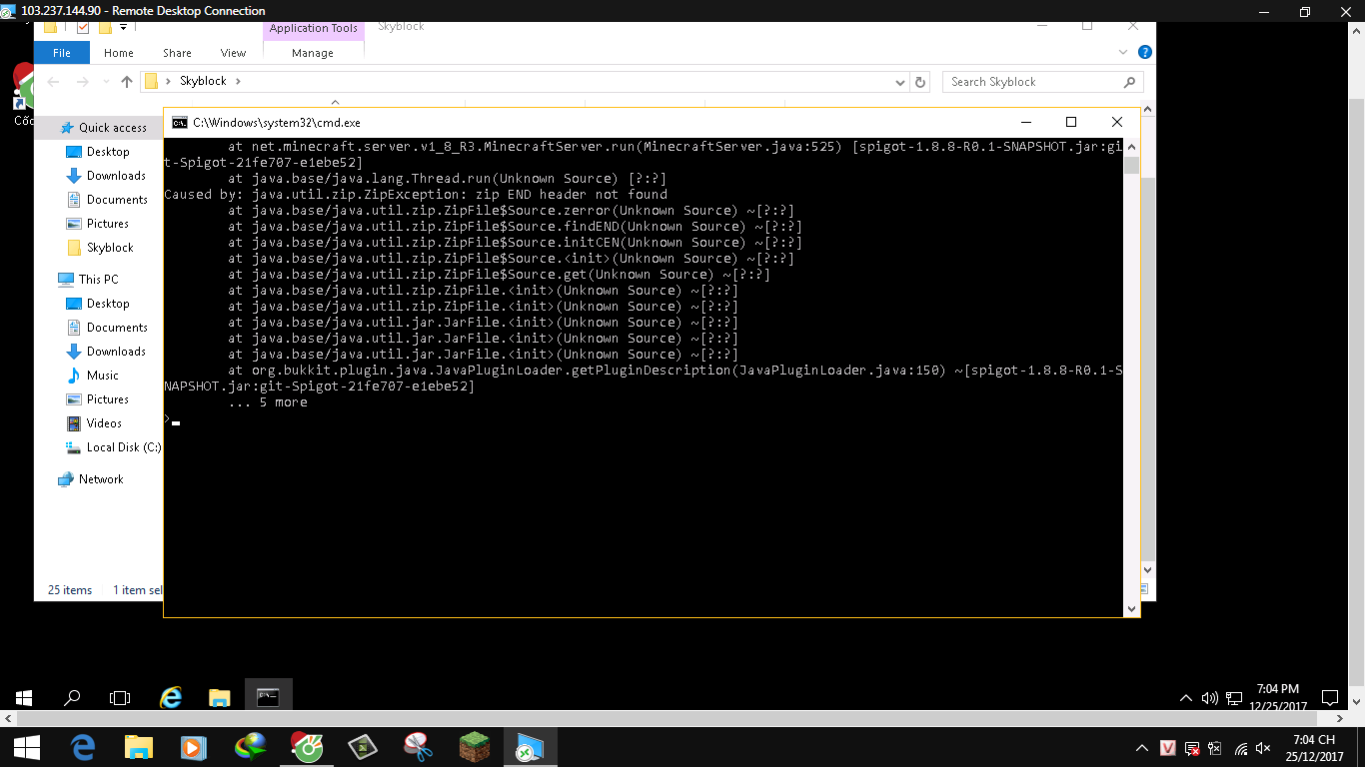Open the remote desktop's Start menu
This screenshot has height=767, width=1365.
click(x=24, y=698)
